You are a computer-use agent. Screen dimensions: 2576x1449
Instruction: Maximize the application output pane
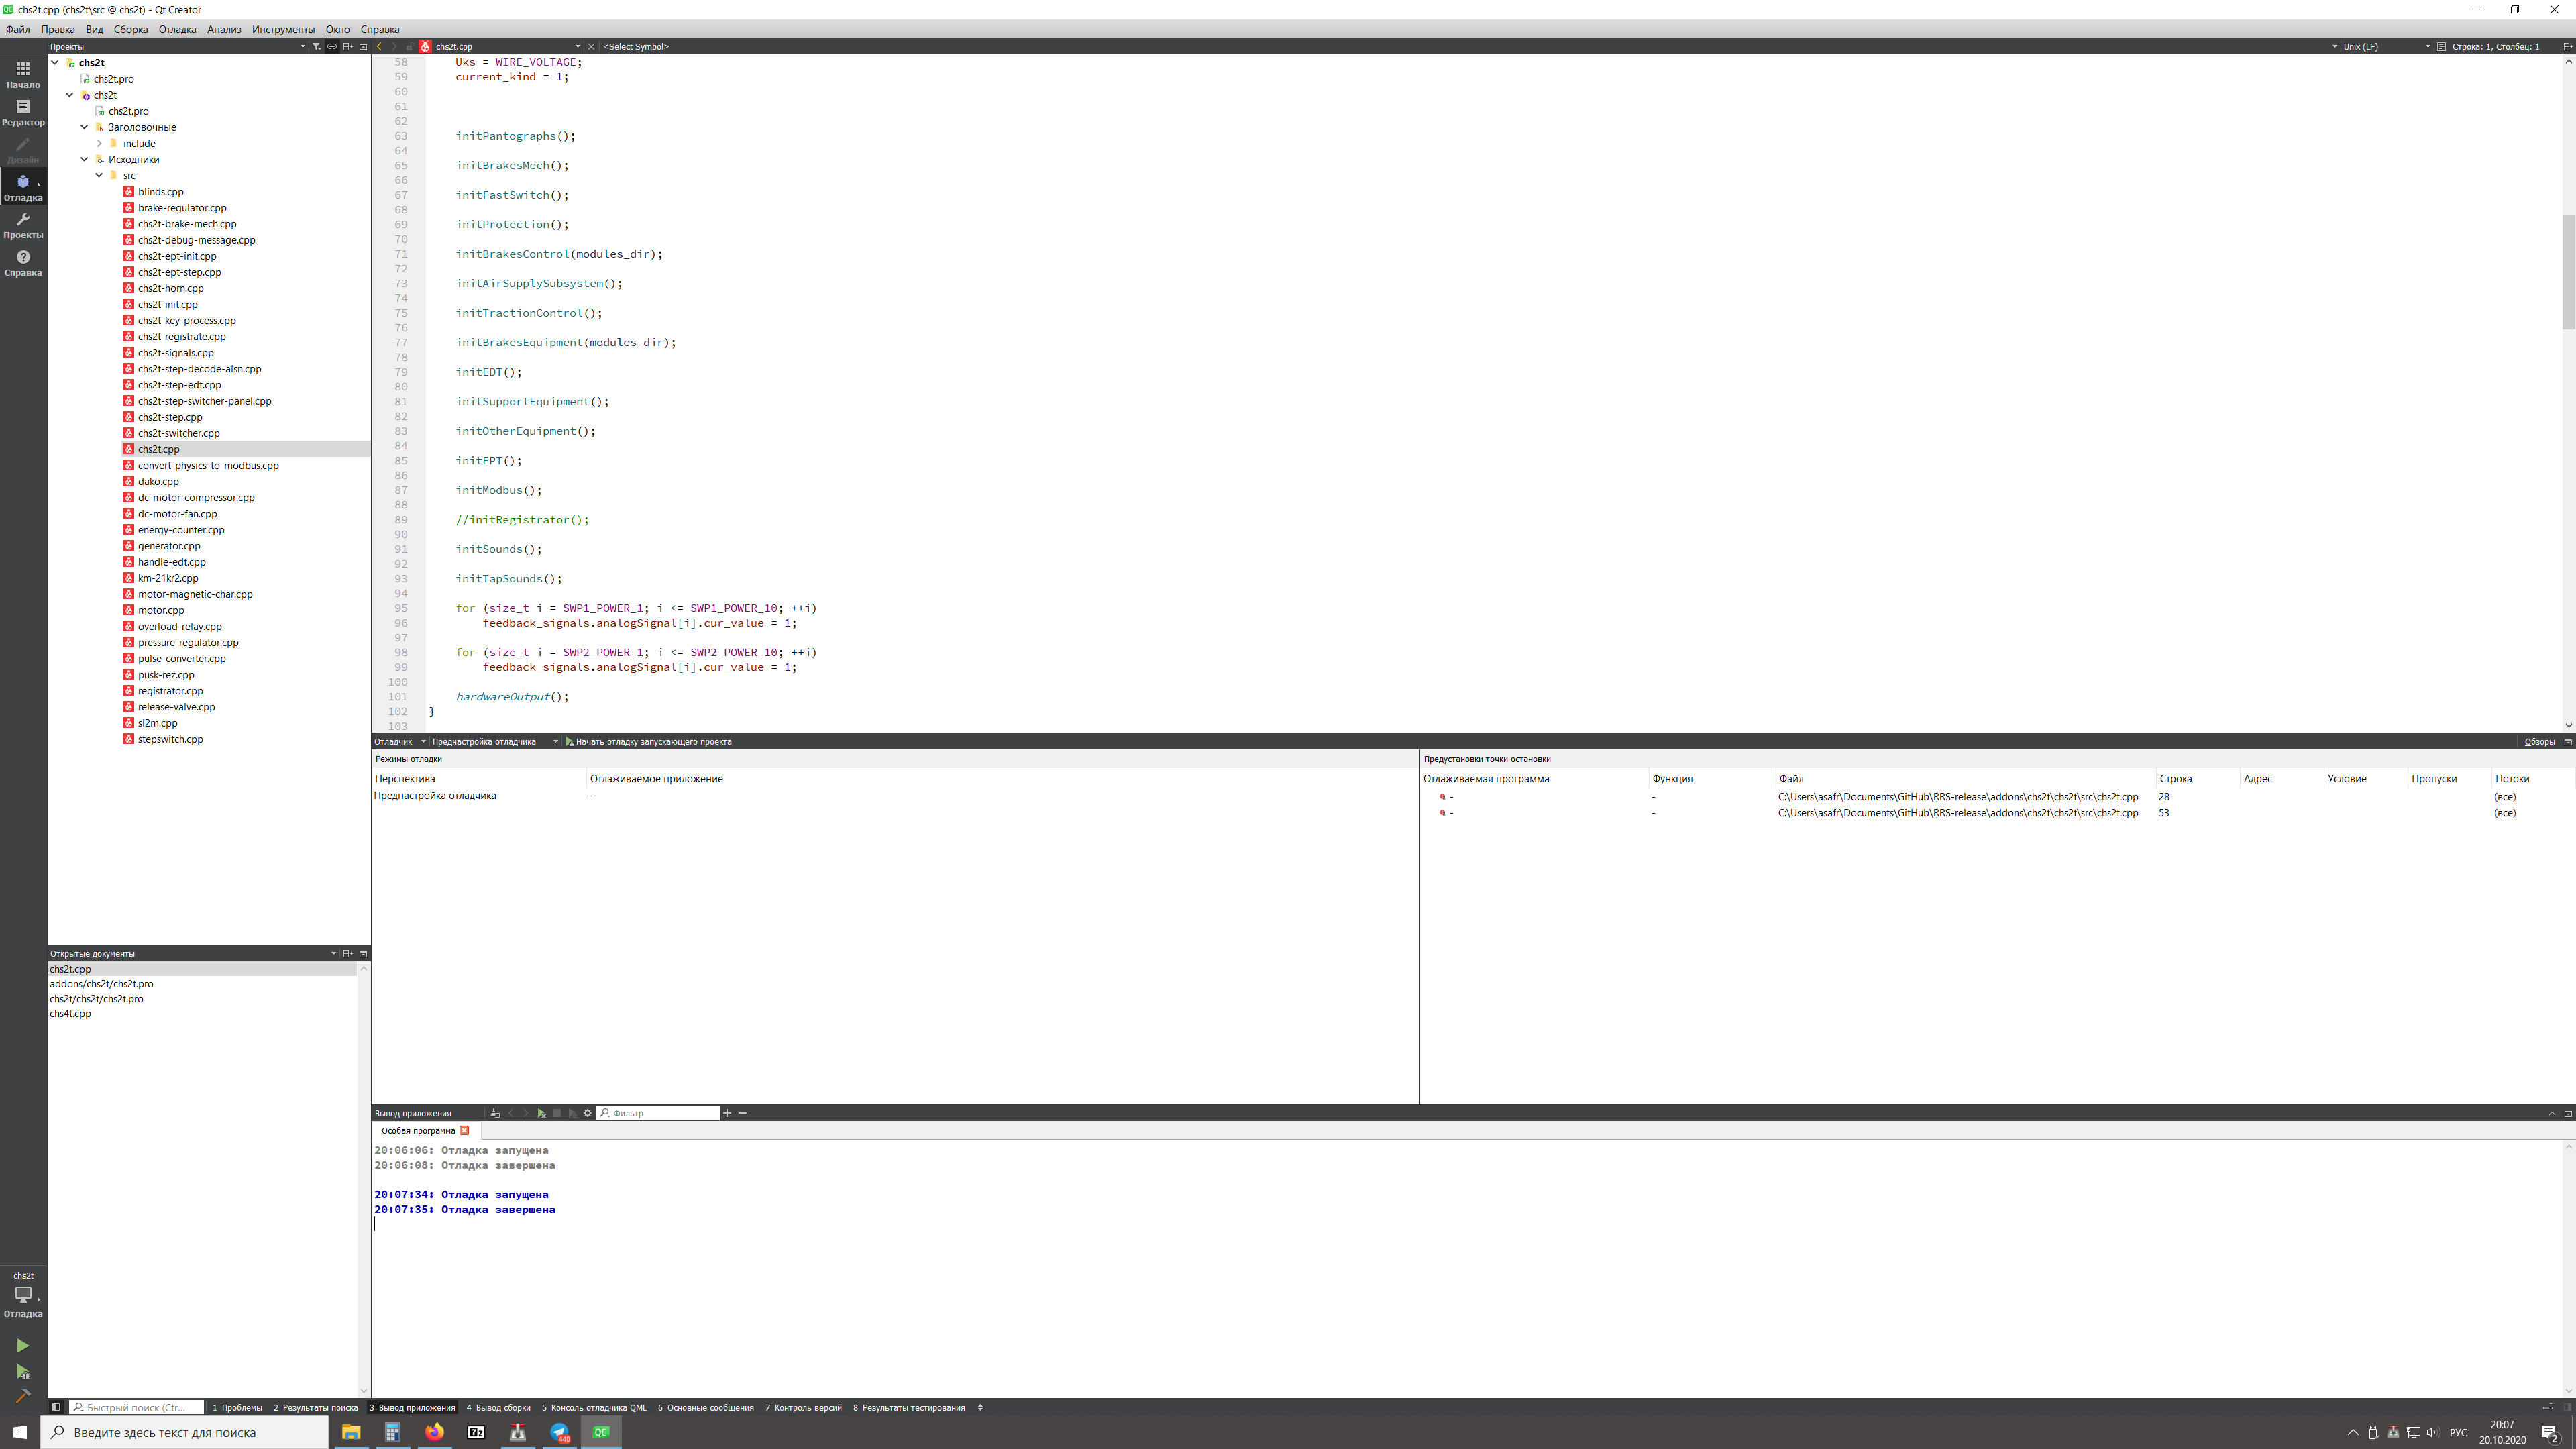pyautogui.click(x=2552, y=1113)
